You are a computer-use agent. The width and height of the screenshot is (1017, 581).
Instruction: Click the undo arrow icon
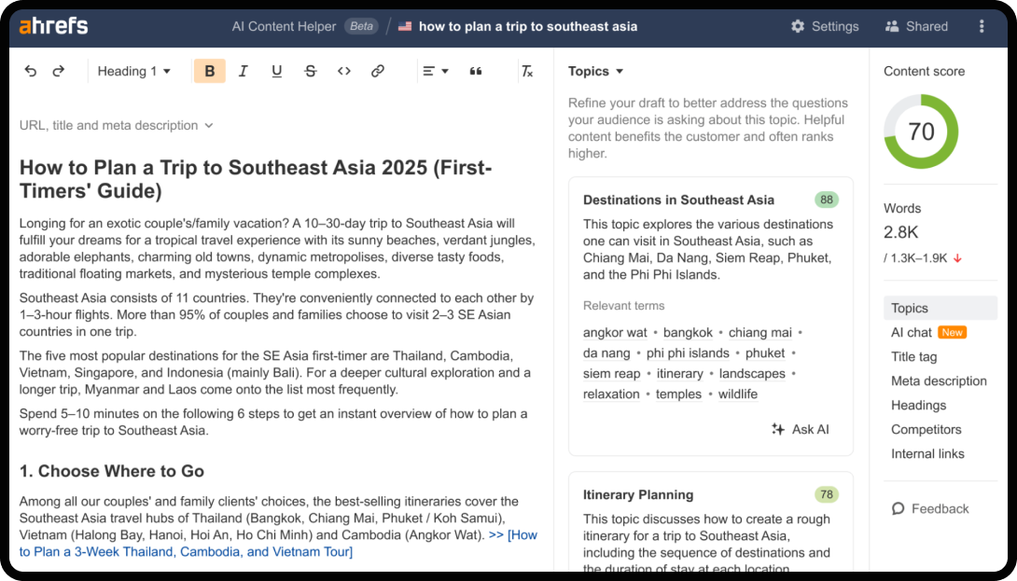(31, 71)
